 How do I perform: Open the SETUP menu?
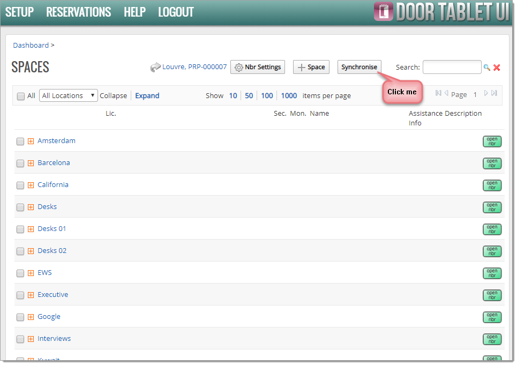point(19,12)
